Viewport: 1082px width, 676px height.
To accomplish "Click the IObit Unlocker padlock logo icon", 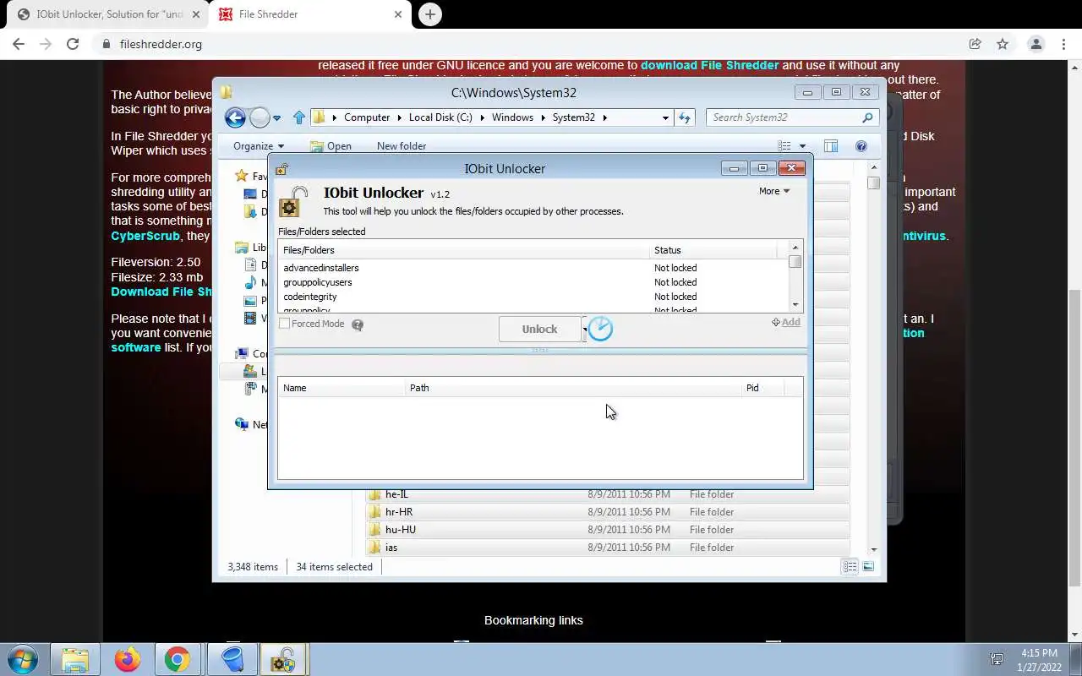I will point(293,202).
